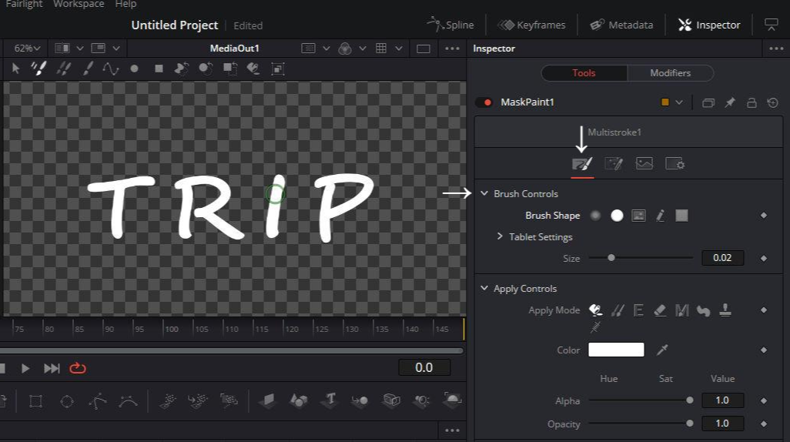Open the Workspace menu
This screenshot has width=790, height=442.
[x=79, y=4]
